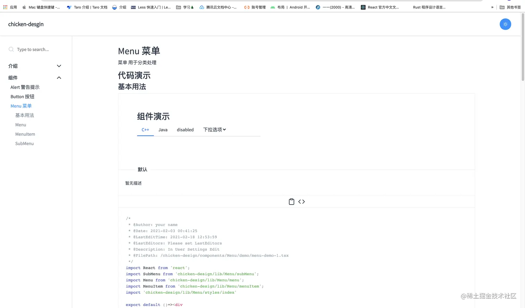Click the Menu 菜单 page heading
525x308 pixels.
click(139, 51)
